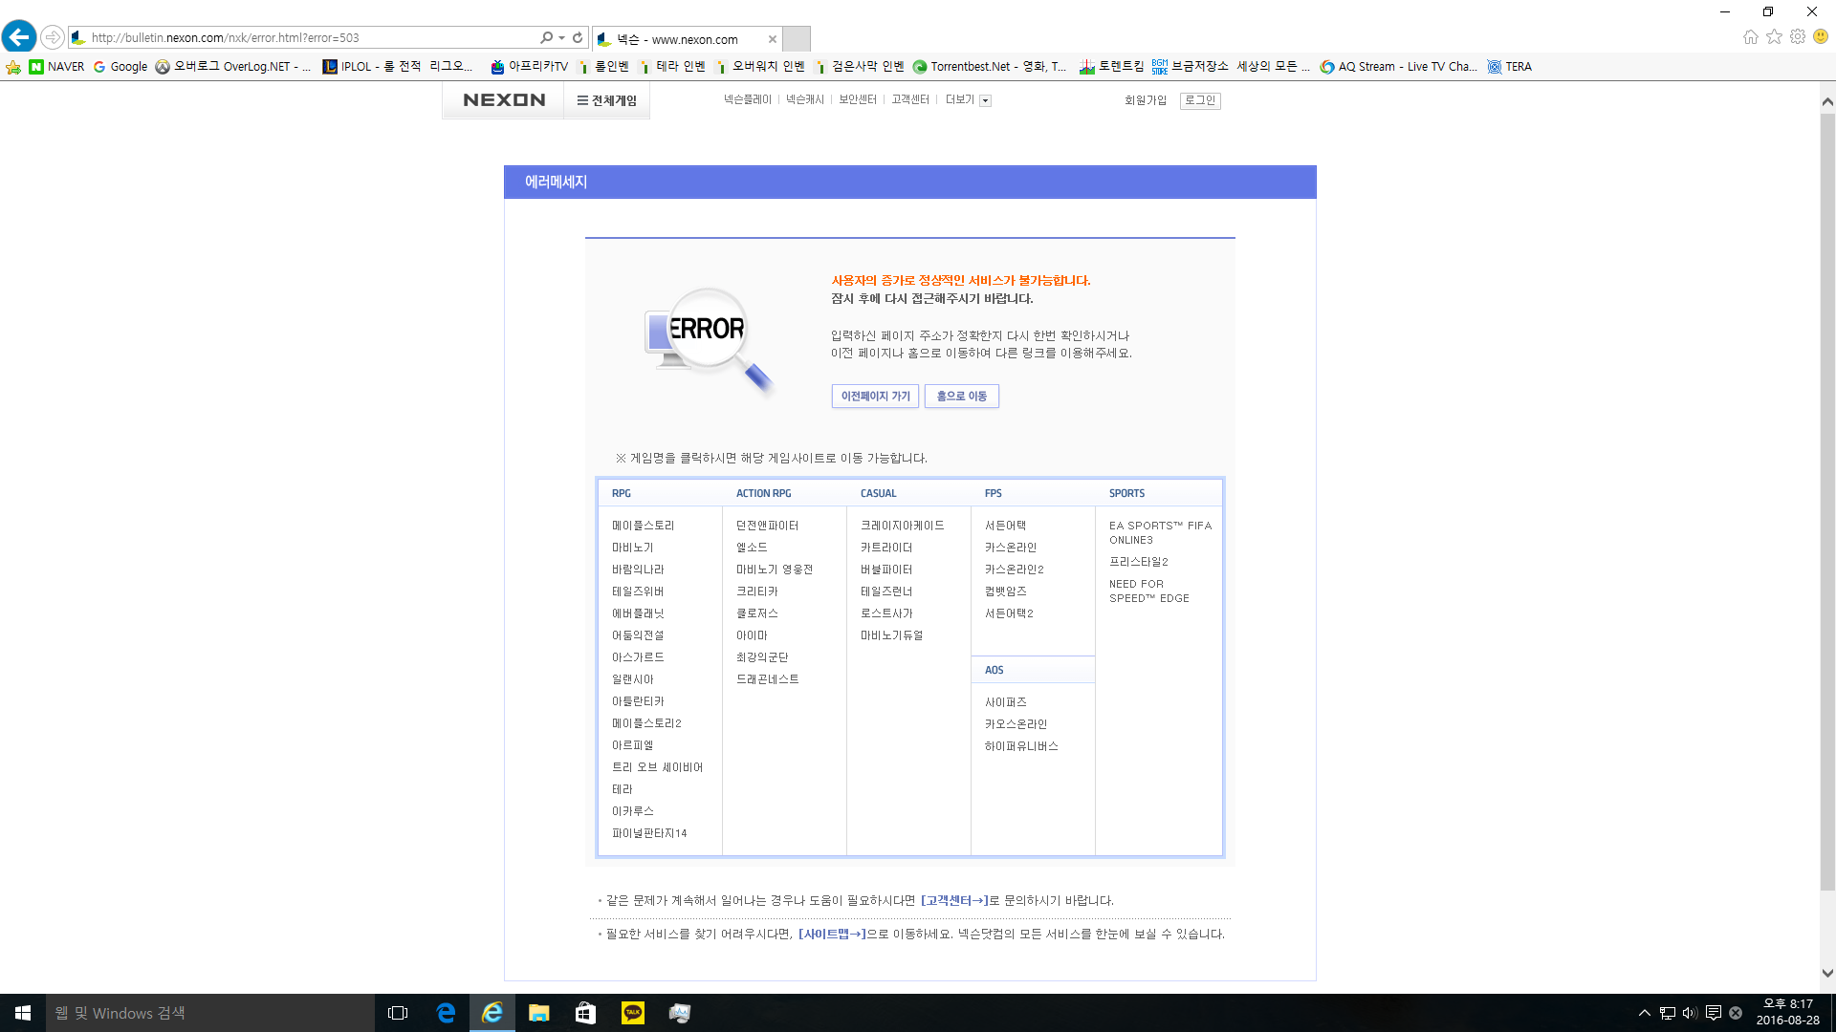Show hidden system tray icons
1836x1032 pixels.
pos(1644,1013)
